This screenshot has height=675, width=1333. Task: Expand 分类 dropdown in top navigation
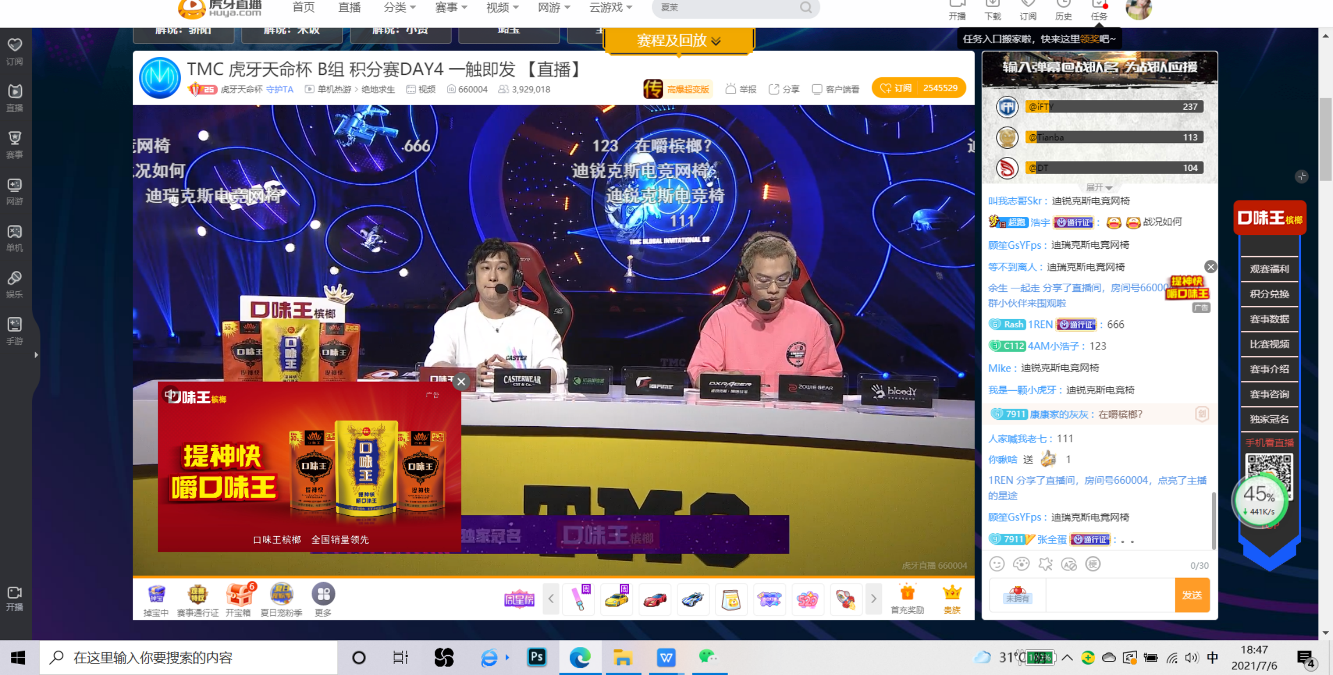coord(400,8)
